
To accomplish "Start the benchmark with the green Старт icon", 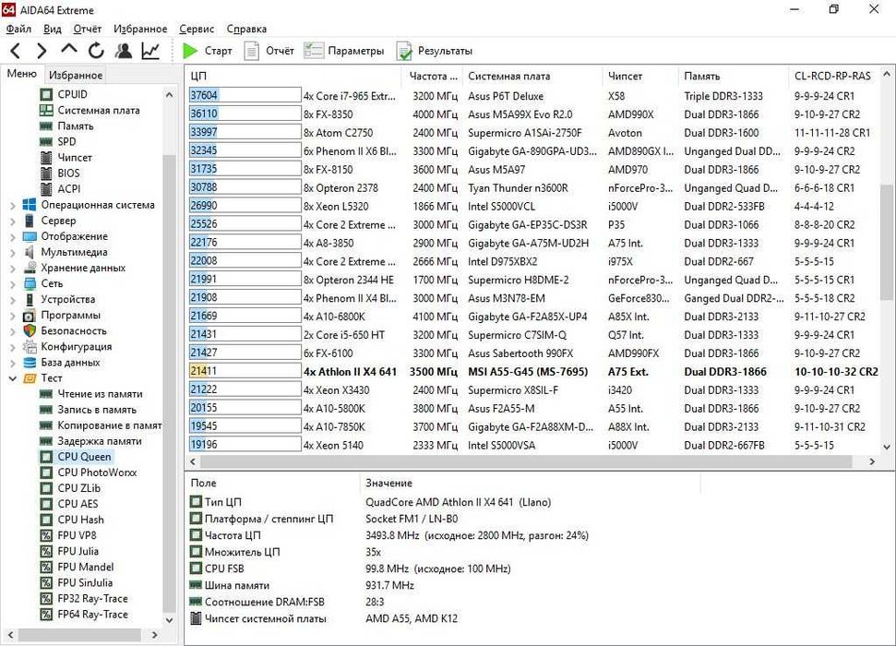I will point(190,51).
